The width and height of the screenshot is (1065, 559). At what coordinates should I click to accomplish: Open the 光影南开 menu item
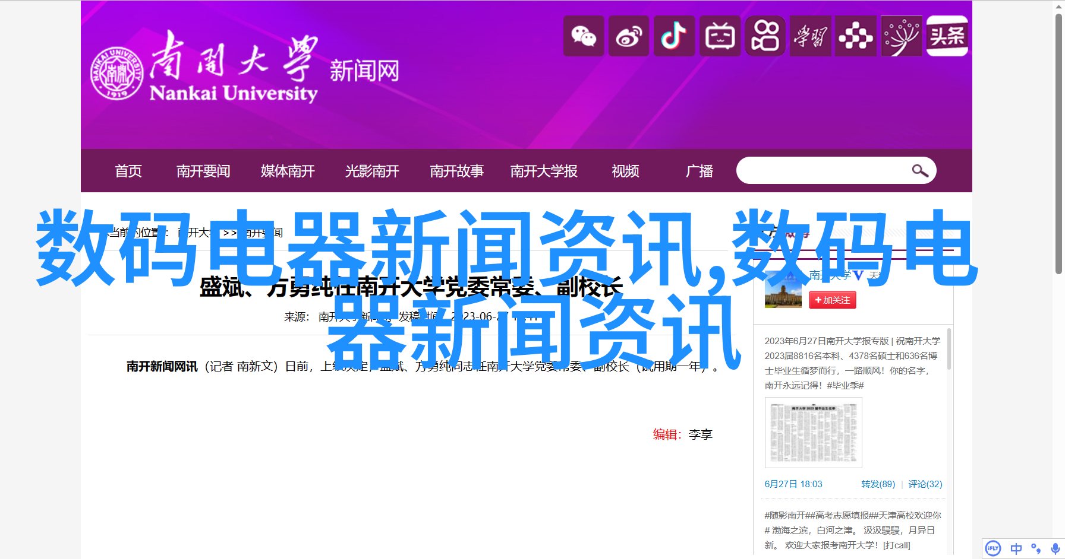coord(372,171)
